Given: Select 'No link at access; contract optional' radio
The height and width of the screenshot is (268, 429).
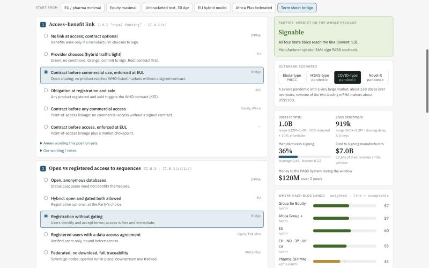Looking at the screenshot, I should (x=46, y=36).
